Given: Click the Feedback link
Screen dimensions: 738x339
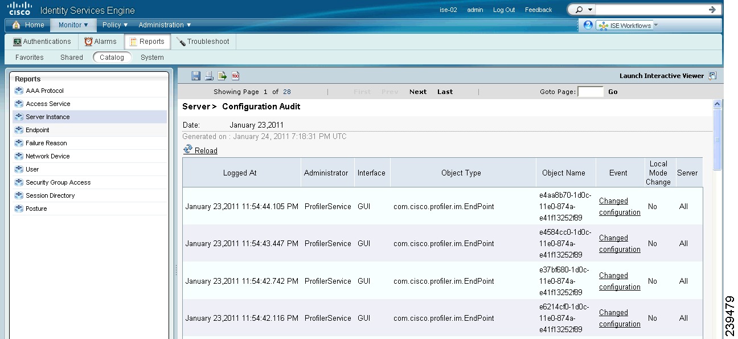Looking at the screenshot, I should click(539, 10).
